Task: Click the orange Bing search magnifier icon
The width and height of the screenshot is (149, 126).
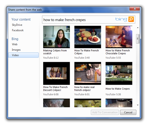Action: click(131, 19)
